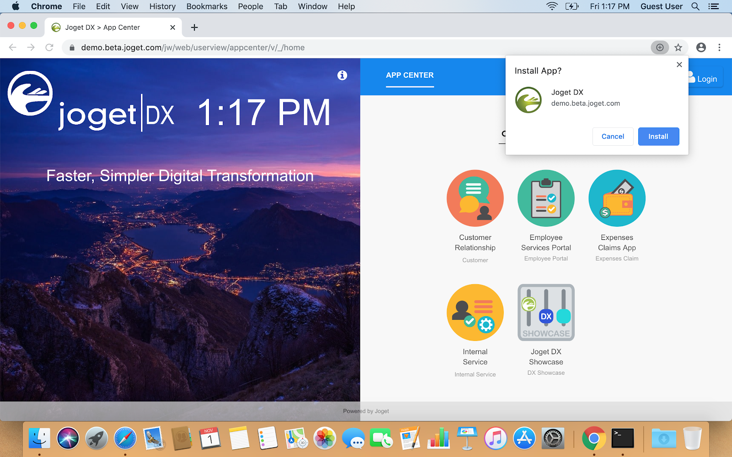Open Photos app from the dock

pos(325,439)
